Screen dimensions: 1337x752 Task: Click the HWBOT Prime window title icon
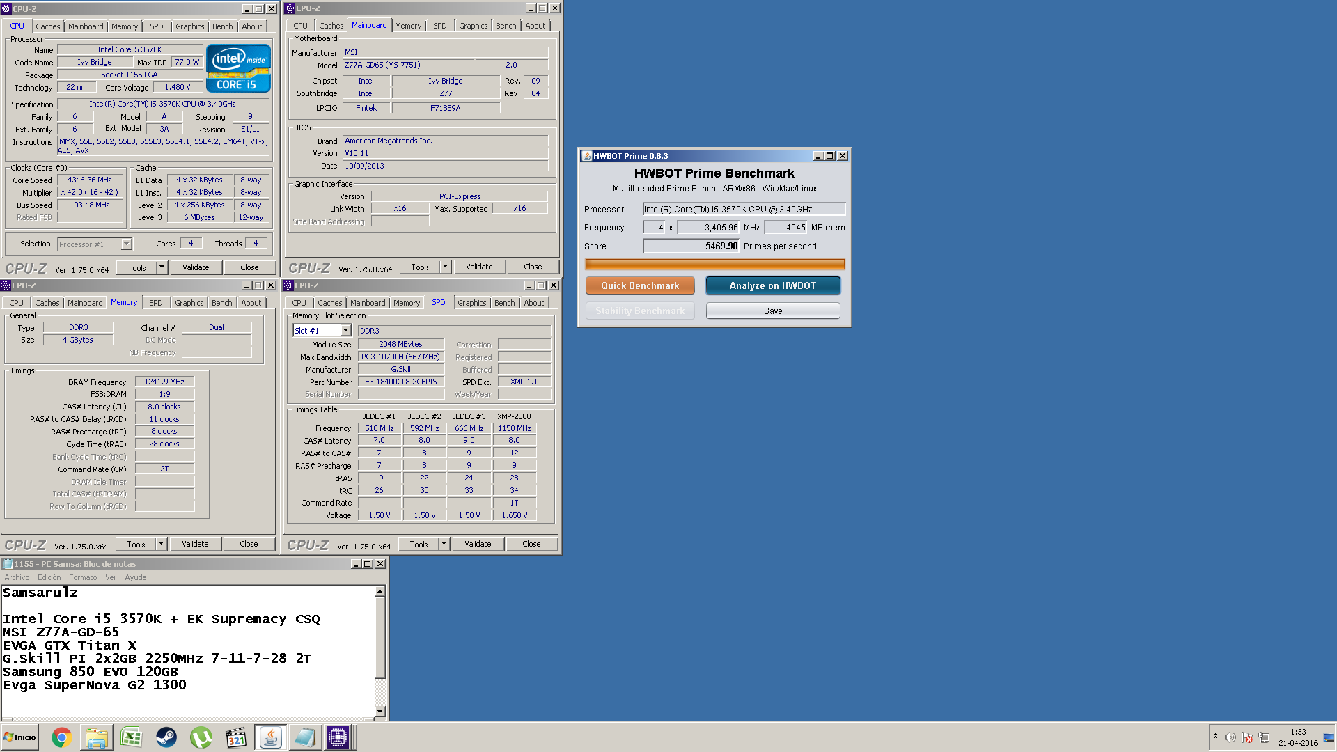(x=586, y=156)
